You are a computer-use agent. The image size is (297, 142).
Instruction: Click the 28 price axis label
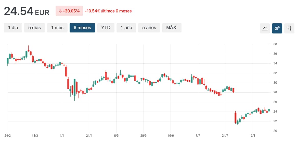[275, 92]
